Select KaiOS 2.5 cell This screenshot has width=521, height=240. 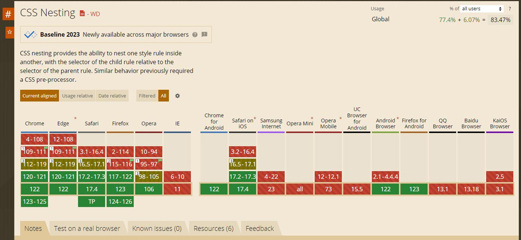coord(500,177)
